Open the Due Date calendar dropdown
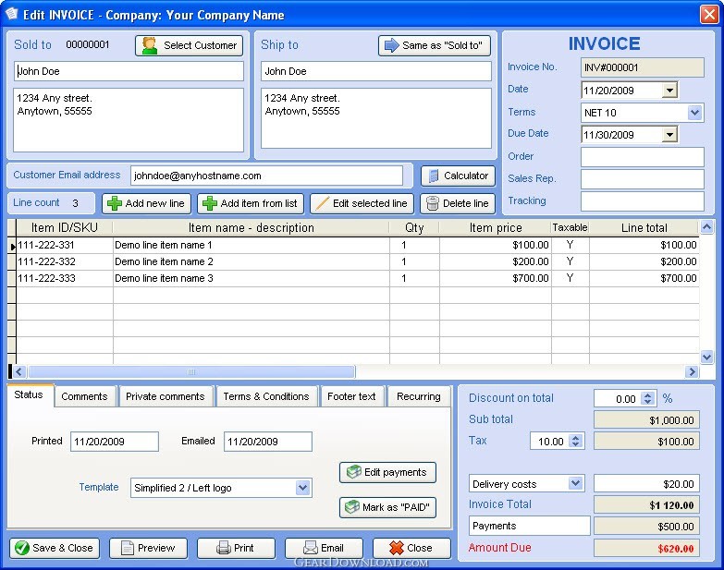Screen dimensions: 724x570 pyautogui.click(x=669, y=135)
